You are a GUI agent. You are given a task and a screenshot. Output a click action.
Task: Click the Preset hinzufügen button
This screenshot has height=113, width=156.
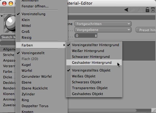[x=146, y=30]
